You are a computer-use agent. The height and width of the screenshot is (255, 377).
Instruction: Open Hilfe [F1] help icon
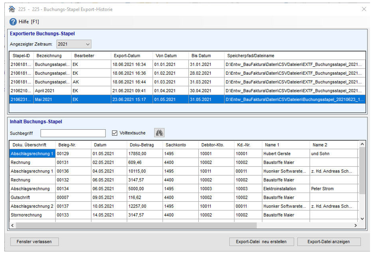pyautogui.click(x=13, y=22)
